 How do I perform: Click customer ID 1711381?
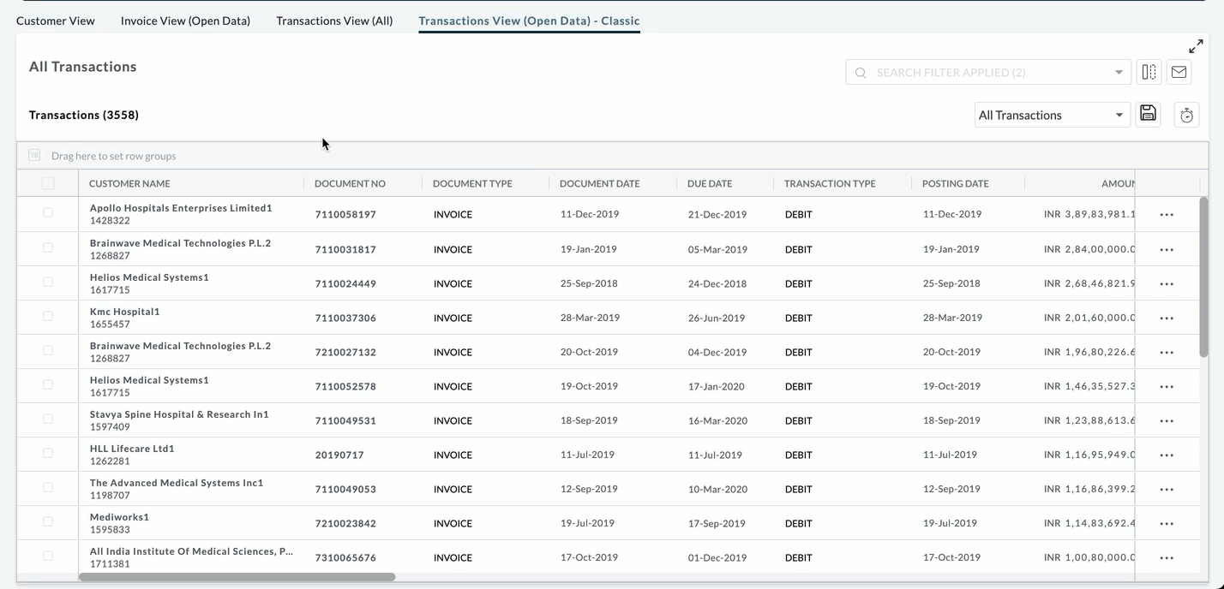pyautogui.click(x=110, y=564)
